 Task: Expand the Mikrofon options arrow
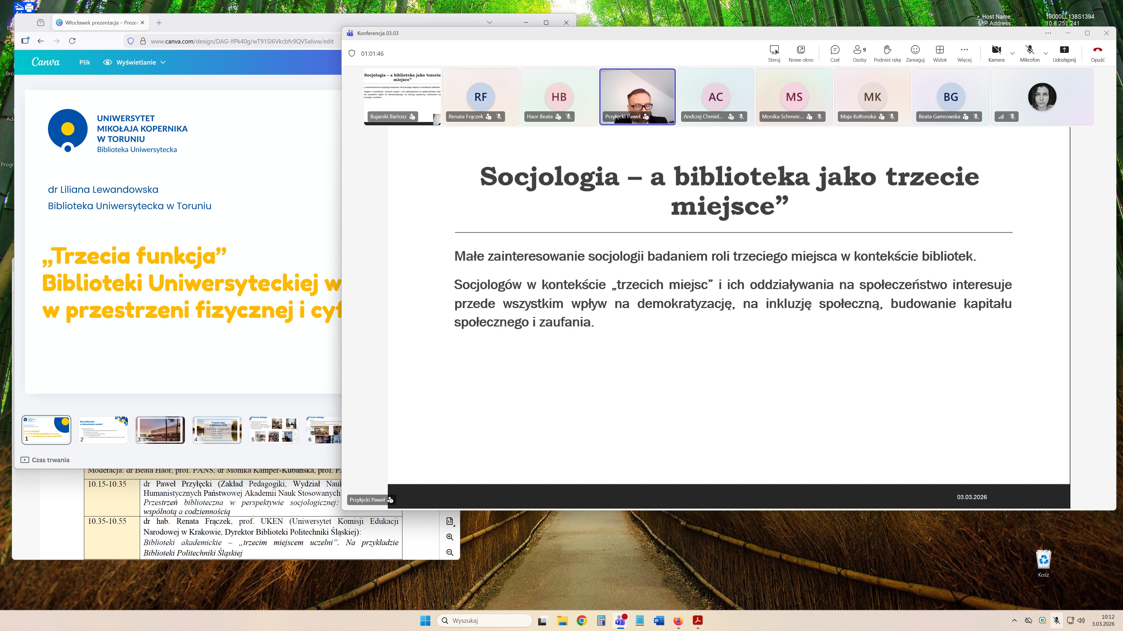coord(1046,53)
